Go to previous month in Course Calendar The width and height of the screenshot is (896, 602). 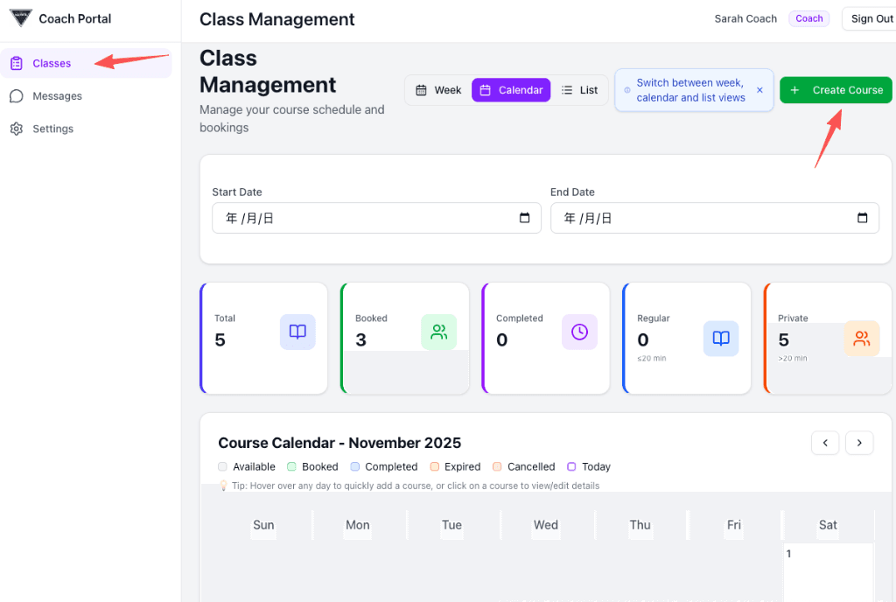click(x=825, y=443)
